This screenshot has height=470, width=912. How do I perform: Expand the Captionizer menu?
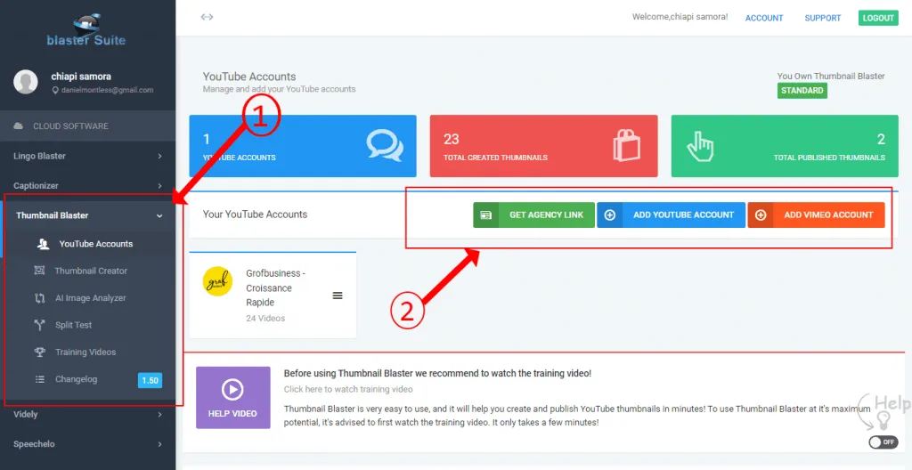pos(88,185)
